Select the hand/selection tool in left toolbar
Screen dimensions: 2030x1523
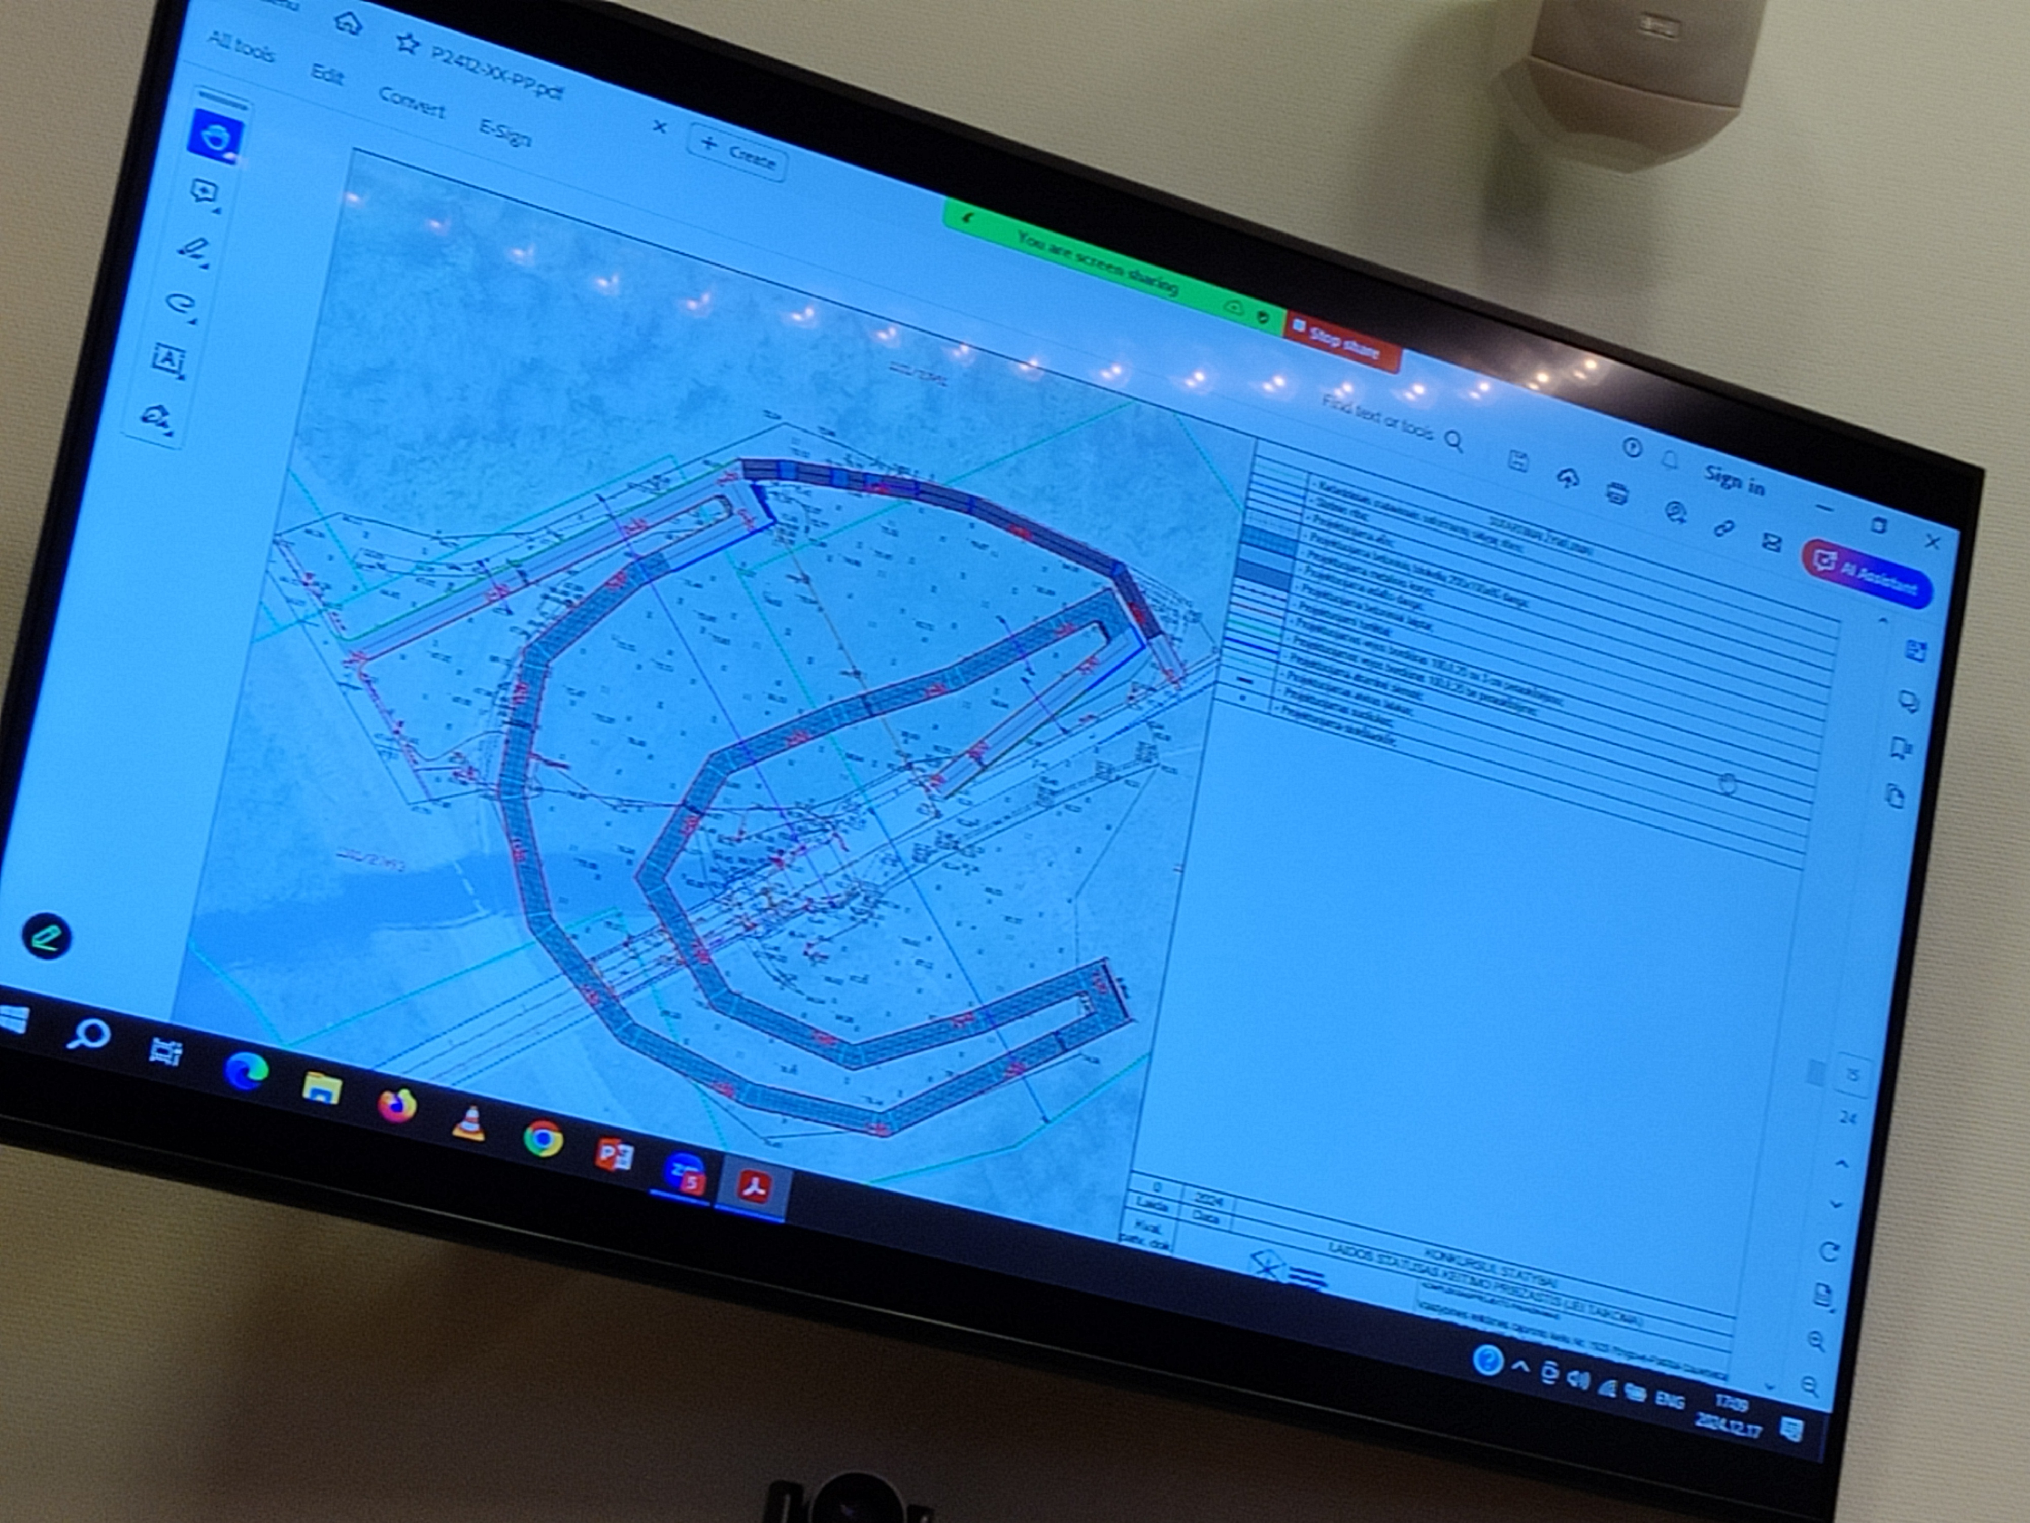point(217,138)
